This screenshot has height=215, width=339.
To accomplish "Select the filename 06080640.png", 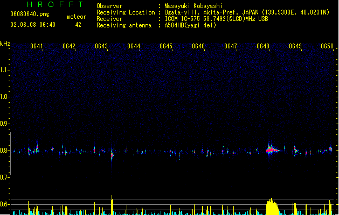I will click(x=30, y=14).
